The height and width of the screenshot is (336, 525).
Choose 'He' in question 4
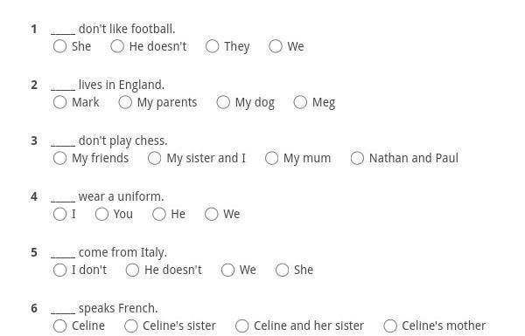pyautogui.click(x=159, y=214)
